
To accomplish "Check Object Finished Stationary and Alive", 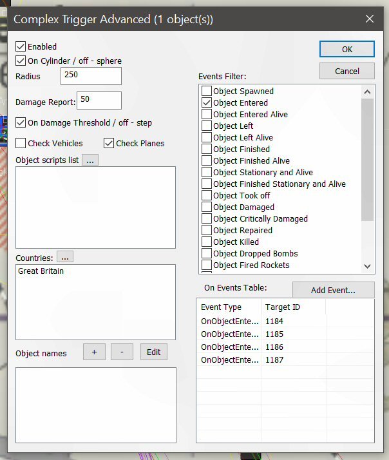I will click(x=207, y=184).
